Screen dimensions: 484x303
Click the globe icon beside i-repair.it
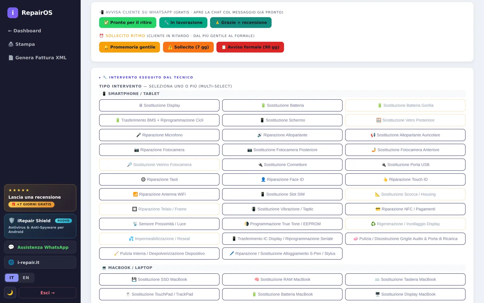click(x=11, y=262)
